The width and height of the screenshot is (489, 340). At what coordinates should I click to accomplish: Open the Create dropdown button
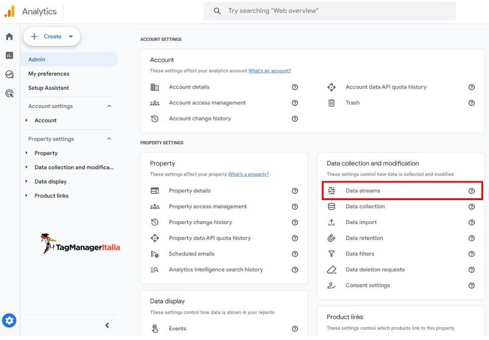(x=52, y=37)
